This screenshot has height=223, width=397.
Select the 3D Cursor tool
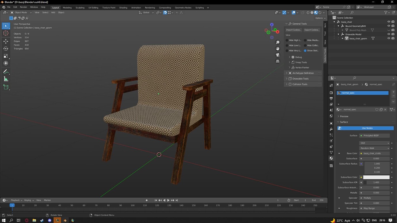tap(6, 33)
